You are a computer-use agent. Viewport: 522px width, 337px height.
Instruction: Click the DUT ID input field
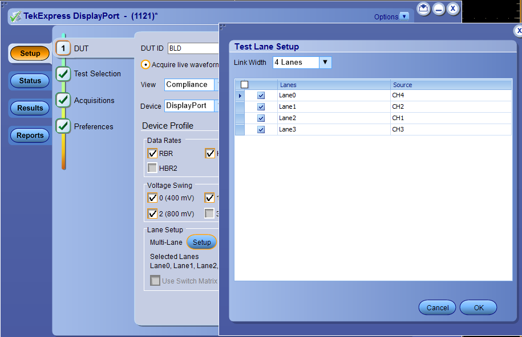click(193, 48)
